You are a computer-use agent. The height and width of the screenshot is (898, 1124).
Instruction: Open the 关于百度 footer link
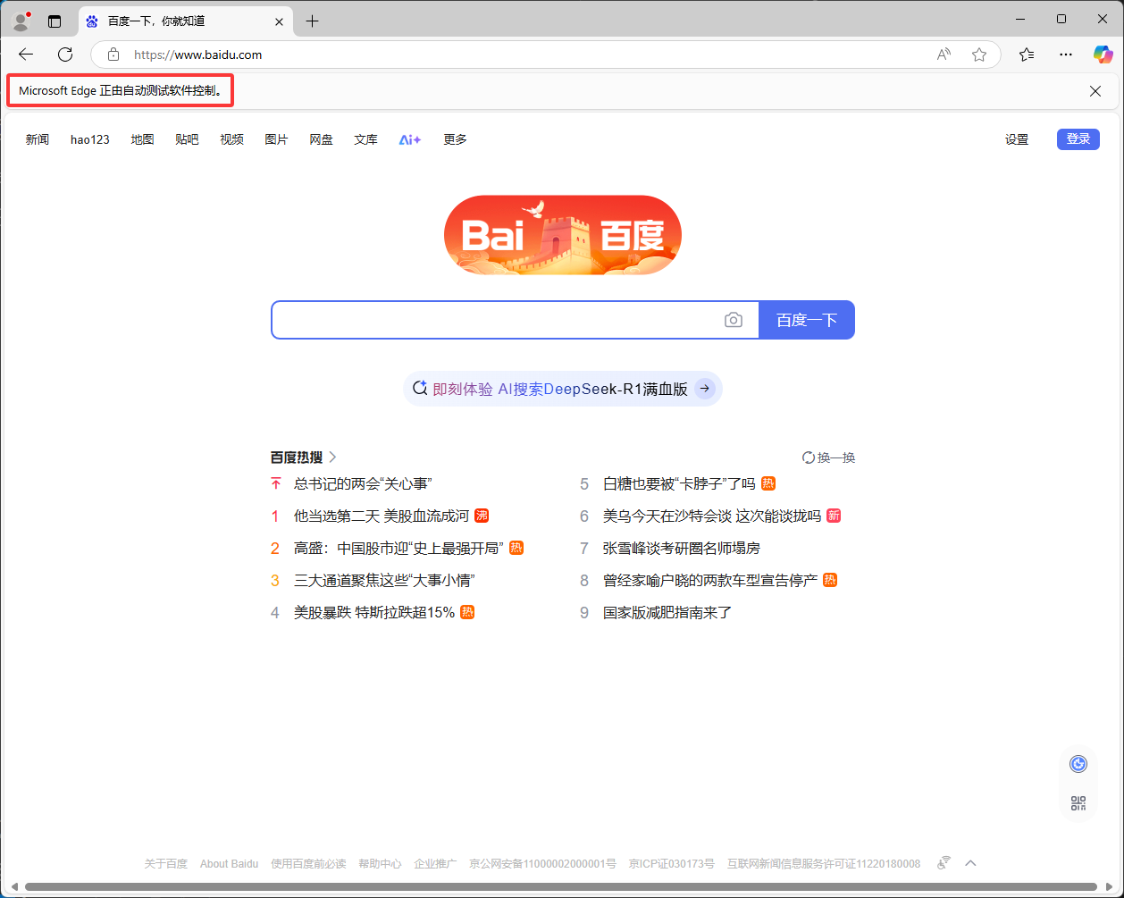point(166,864)
